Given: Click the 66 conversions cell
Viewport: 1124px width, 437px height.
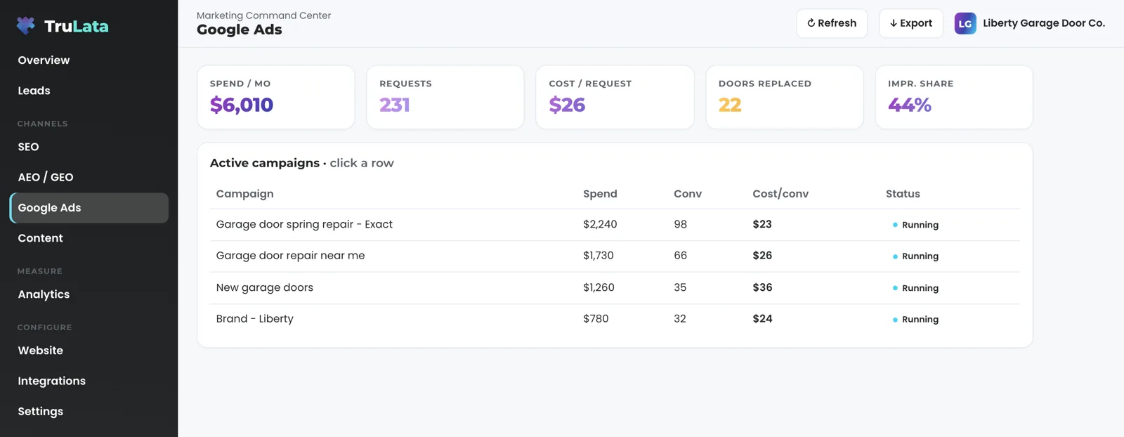Looking at the screenshot, I should click(680, 256).
